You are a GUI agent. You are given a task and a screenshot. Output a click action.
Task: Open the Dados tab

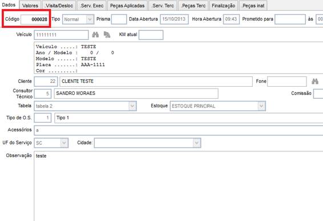(9, 5)
